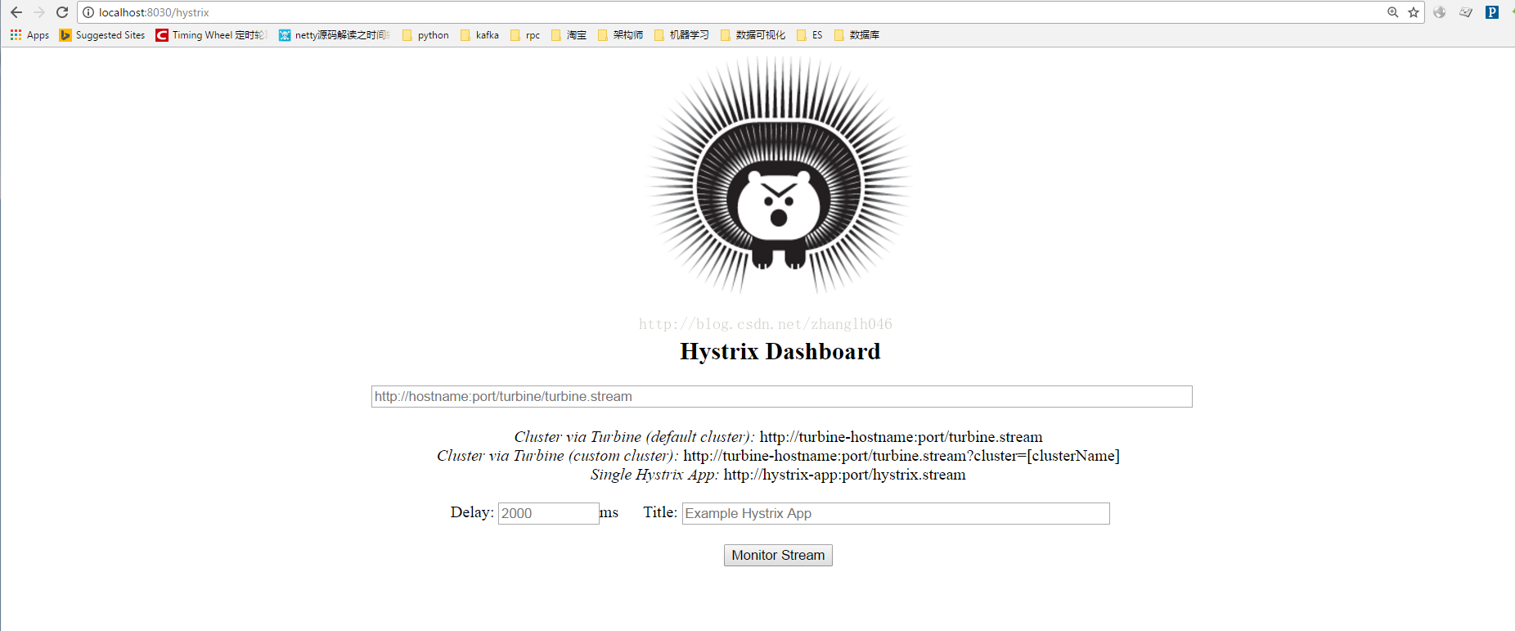This screenshot has height=631, width=1515.
Task: Open the 数据可视化 bookmarks folder
Action: (x=753, y=35)
